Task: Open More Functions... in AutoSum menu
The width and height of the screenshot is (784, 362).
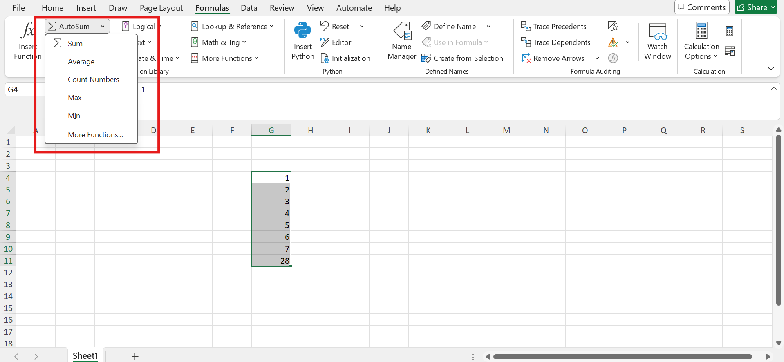Action: point(95,135)
